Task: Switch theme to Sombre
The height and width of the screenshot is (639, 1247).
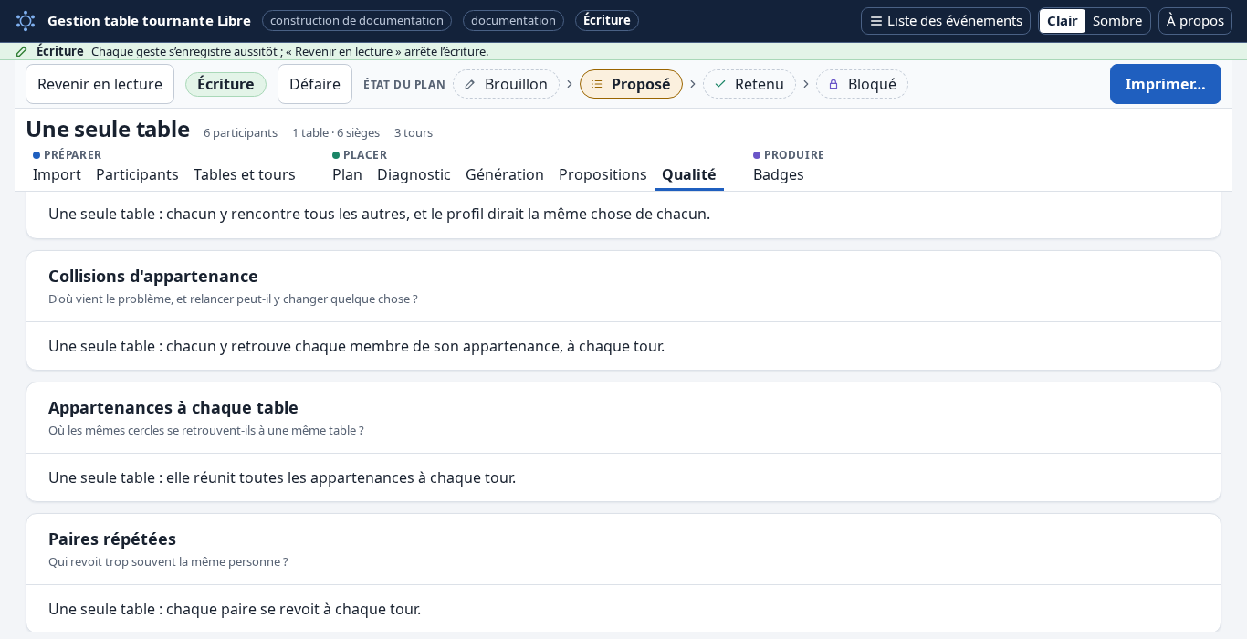Action: click(1117, 21)
